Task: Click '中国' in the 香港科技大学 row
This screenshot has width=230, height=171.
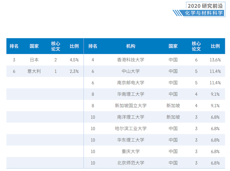Action: 173,60
